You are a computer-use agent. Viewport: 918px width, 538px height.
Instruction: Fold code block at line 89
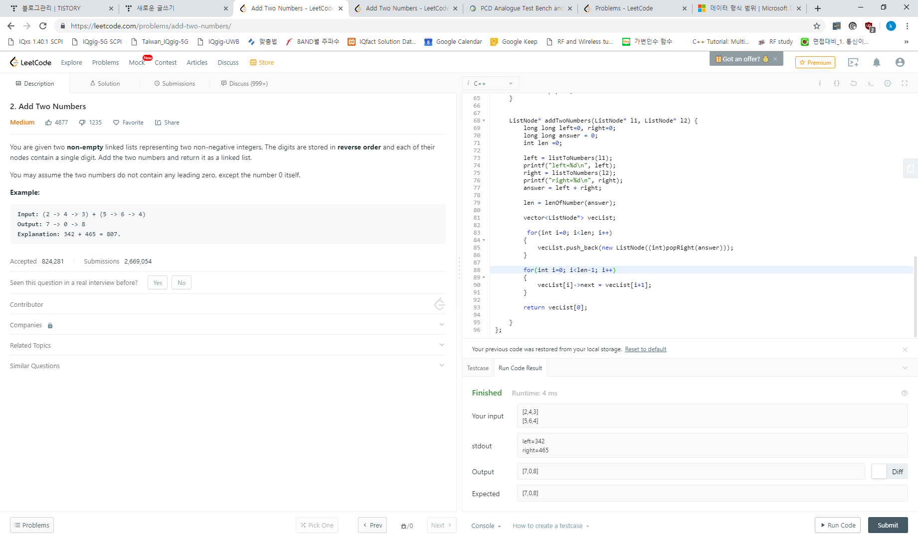484,277
